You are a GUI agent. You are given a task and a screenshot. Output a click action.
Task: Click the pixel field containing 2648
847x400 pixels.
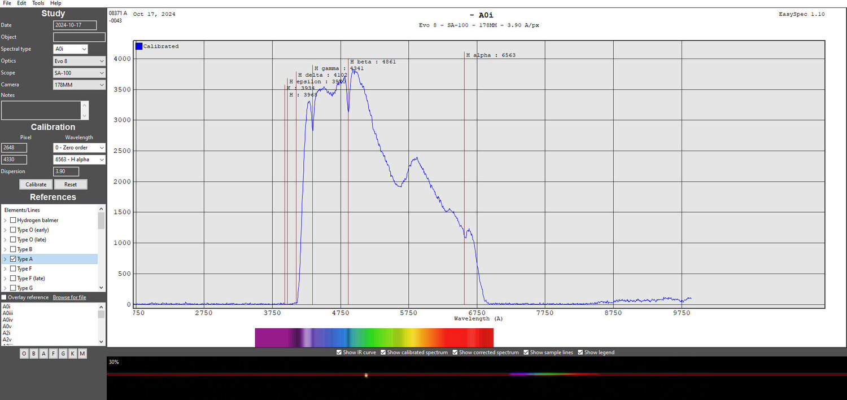tap(14, 148)
